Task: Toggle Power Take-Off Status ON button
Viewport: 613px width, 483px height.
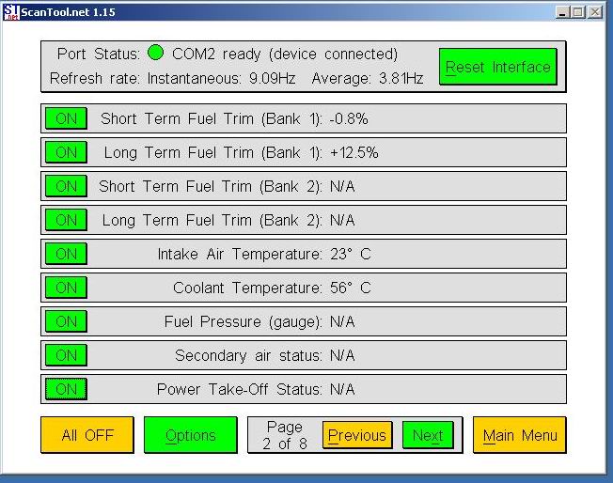Action: (x=66, y=389)
